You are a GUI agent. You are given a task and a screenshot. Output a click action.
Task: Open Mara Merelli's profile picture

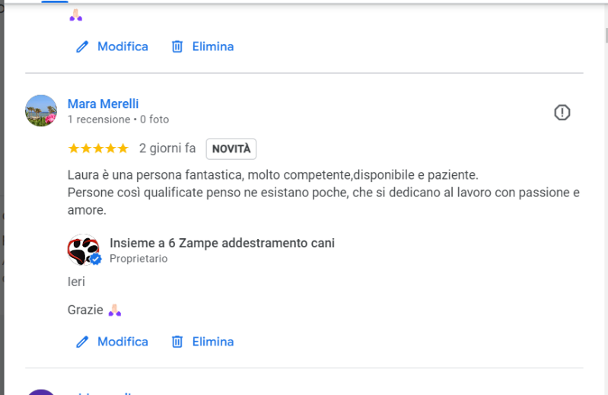41,111
